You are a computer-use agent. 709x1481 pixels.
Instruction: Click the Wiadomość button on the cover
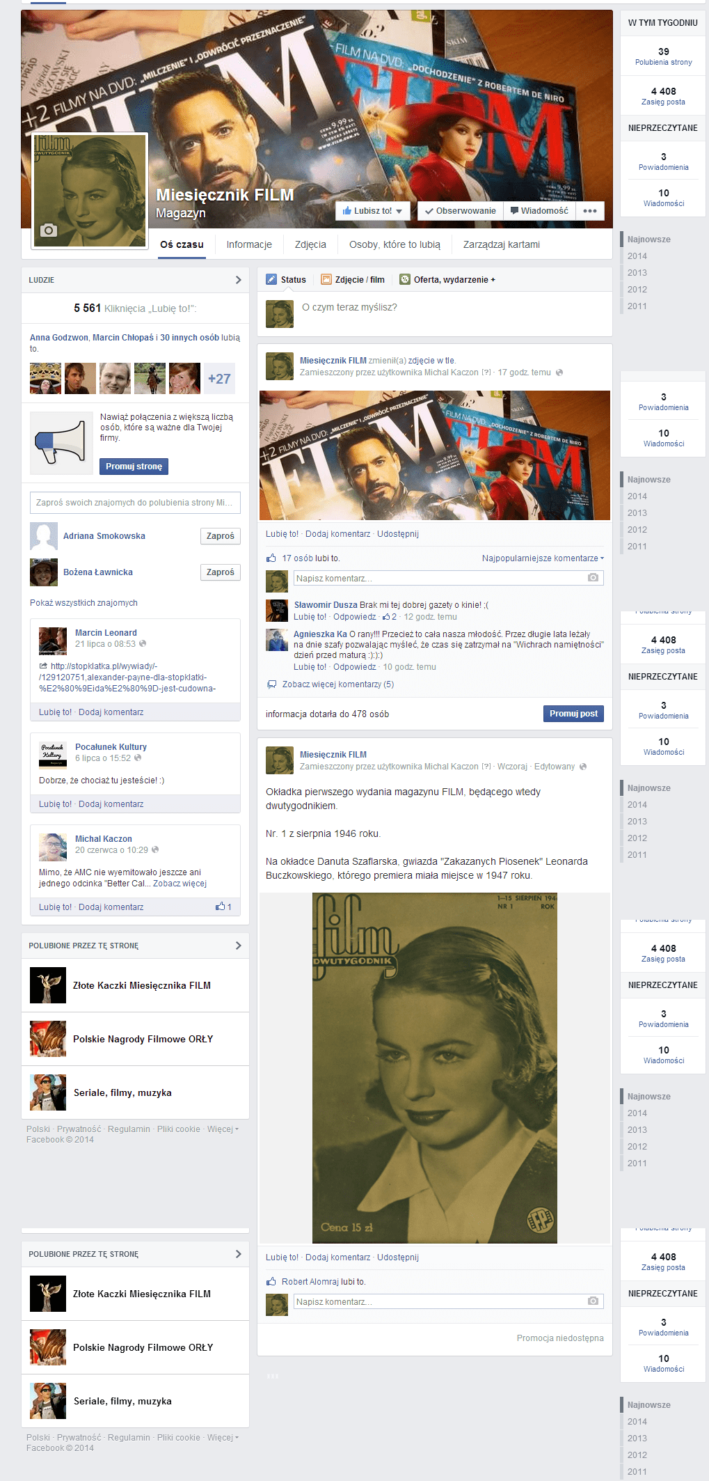coord(539,211)
